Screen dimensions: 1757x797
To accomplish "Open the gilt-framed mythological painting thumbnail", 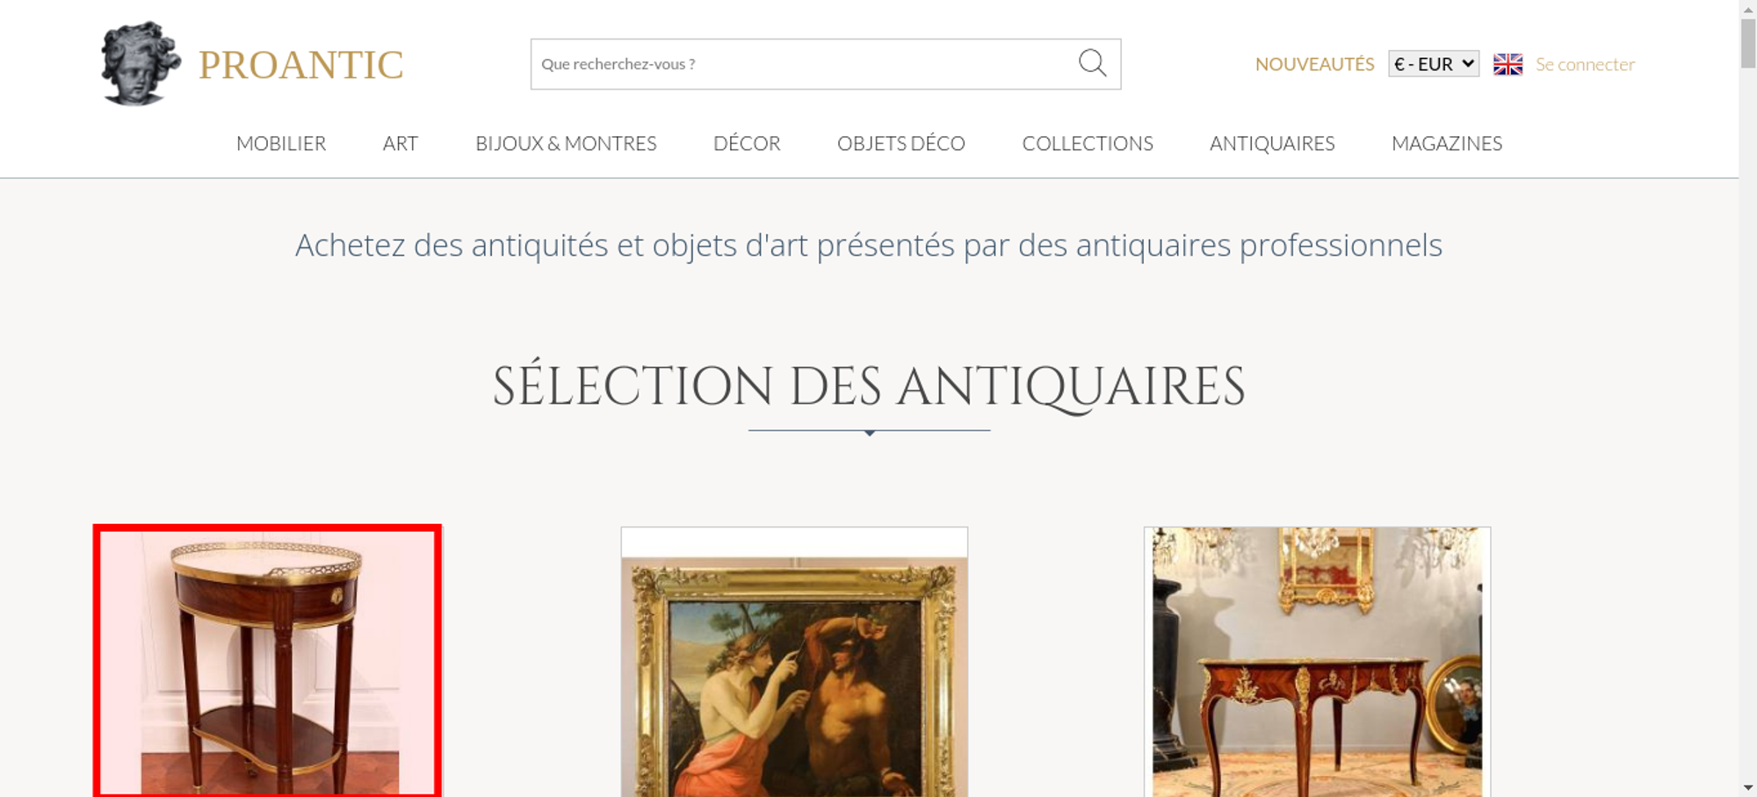I will click(x=794, y=662).
